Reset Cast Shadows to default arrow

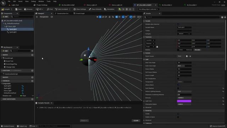[x=223, y=88]
